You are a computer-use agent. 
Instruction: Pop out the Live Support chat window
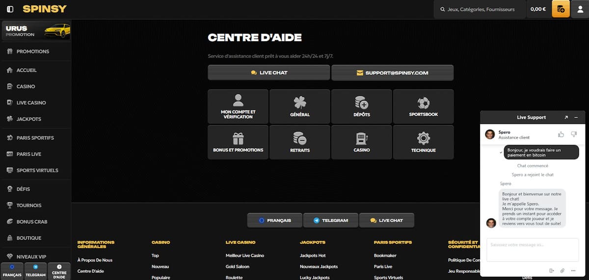[x=566, y=118]
